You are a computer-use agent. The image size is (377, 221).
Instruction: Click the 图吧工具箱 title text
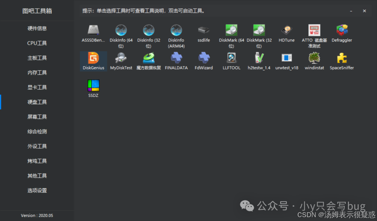37,11
